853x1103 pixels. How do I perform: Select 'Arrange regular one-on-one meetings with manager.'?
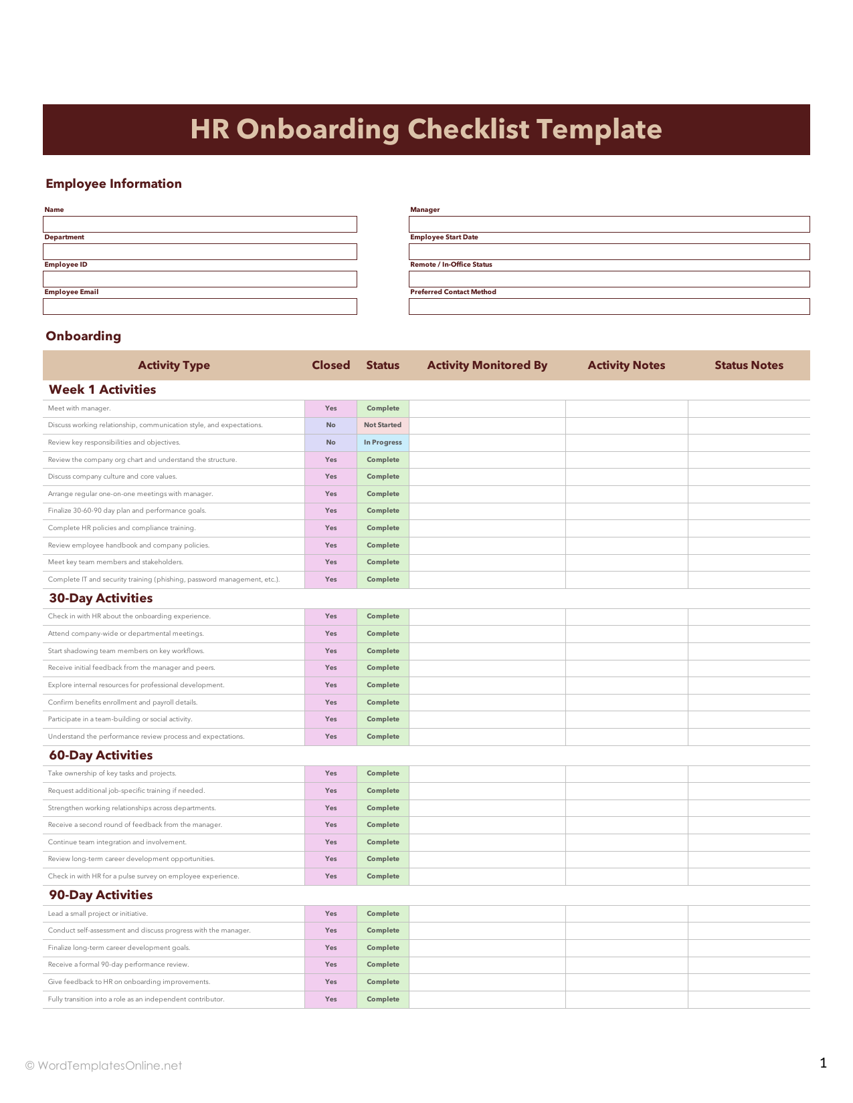[x=130, y=494]
